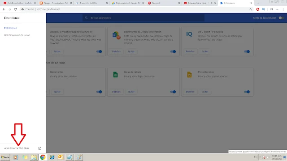Open the media controls toolbar icon
Screen dimensions: 287x161
tap(271, 9)
